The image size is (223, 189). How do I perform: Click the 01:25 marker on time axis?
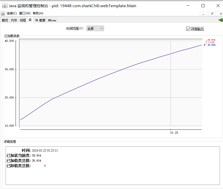click(x=174, y=133)
